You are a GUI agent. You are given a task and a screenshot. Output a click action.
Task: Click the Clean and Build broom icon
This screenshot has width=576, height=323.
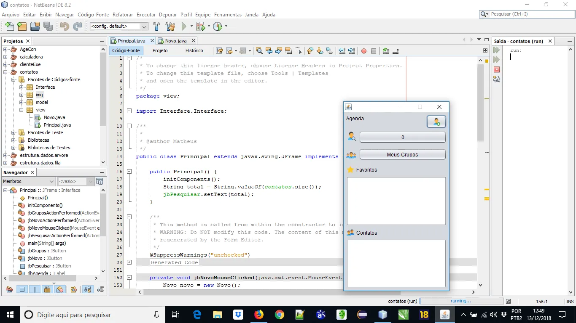pyautogui.click(x=170, y=26)
